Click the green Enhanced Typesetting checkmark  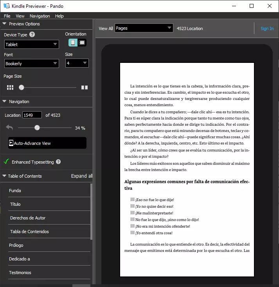6,161
